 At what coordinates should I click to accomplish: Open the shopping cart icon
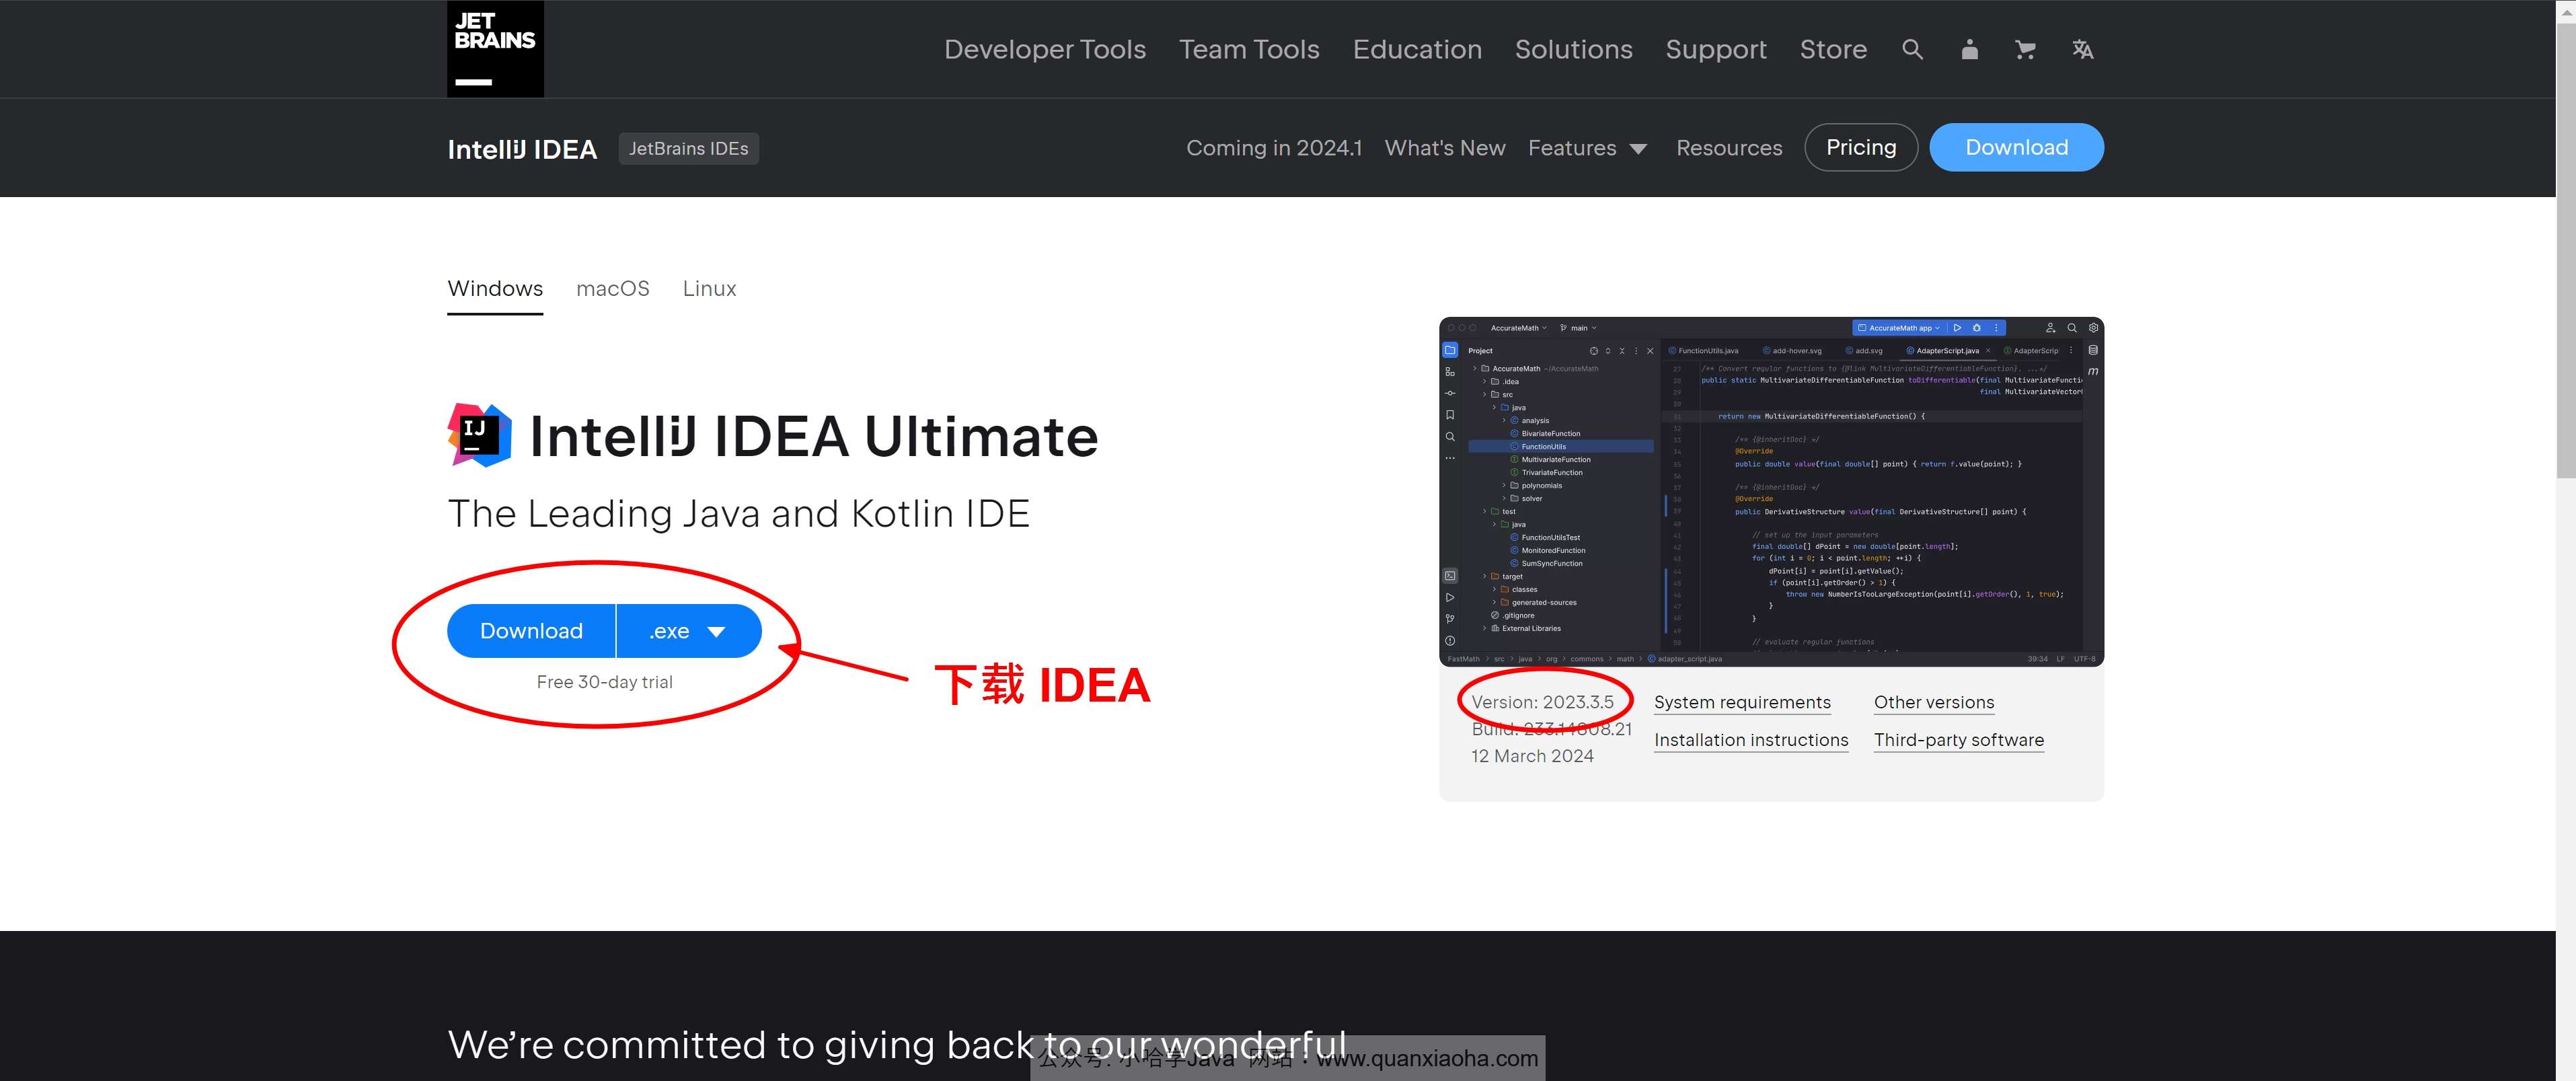2025,49
